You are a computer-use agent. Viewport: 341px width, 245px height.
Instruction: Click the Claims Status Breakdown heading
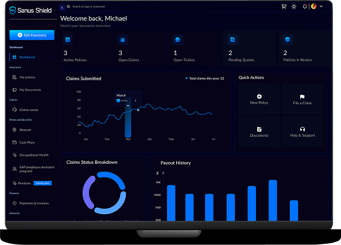[92, 162]
